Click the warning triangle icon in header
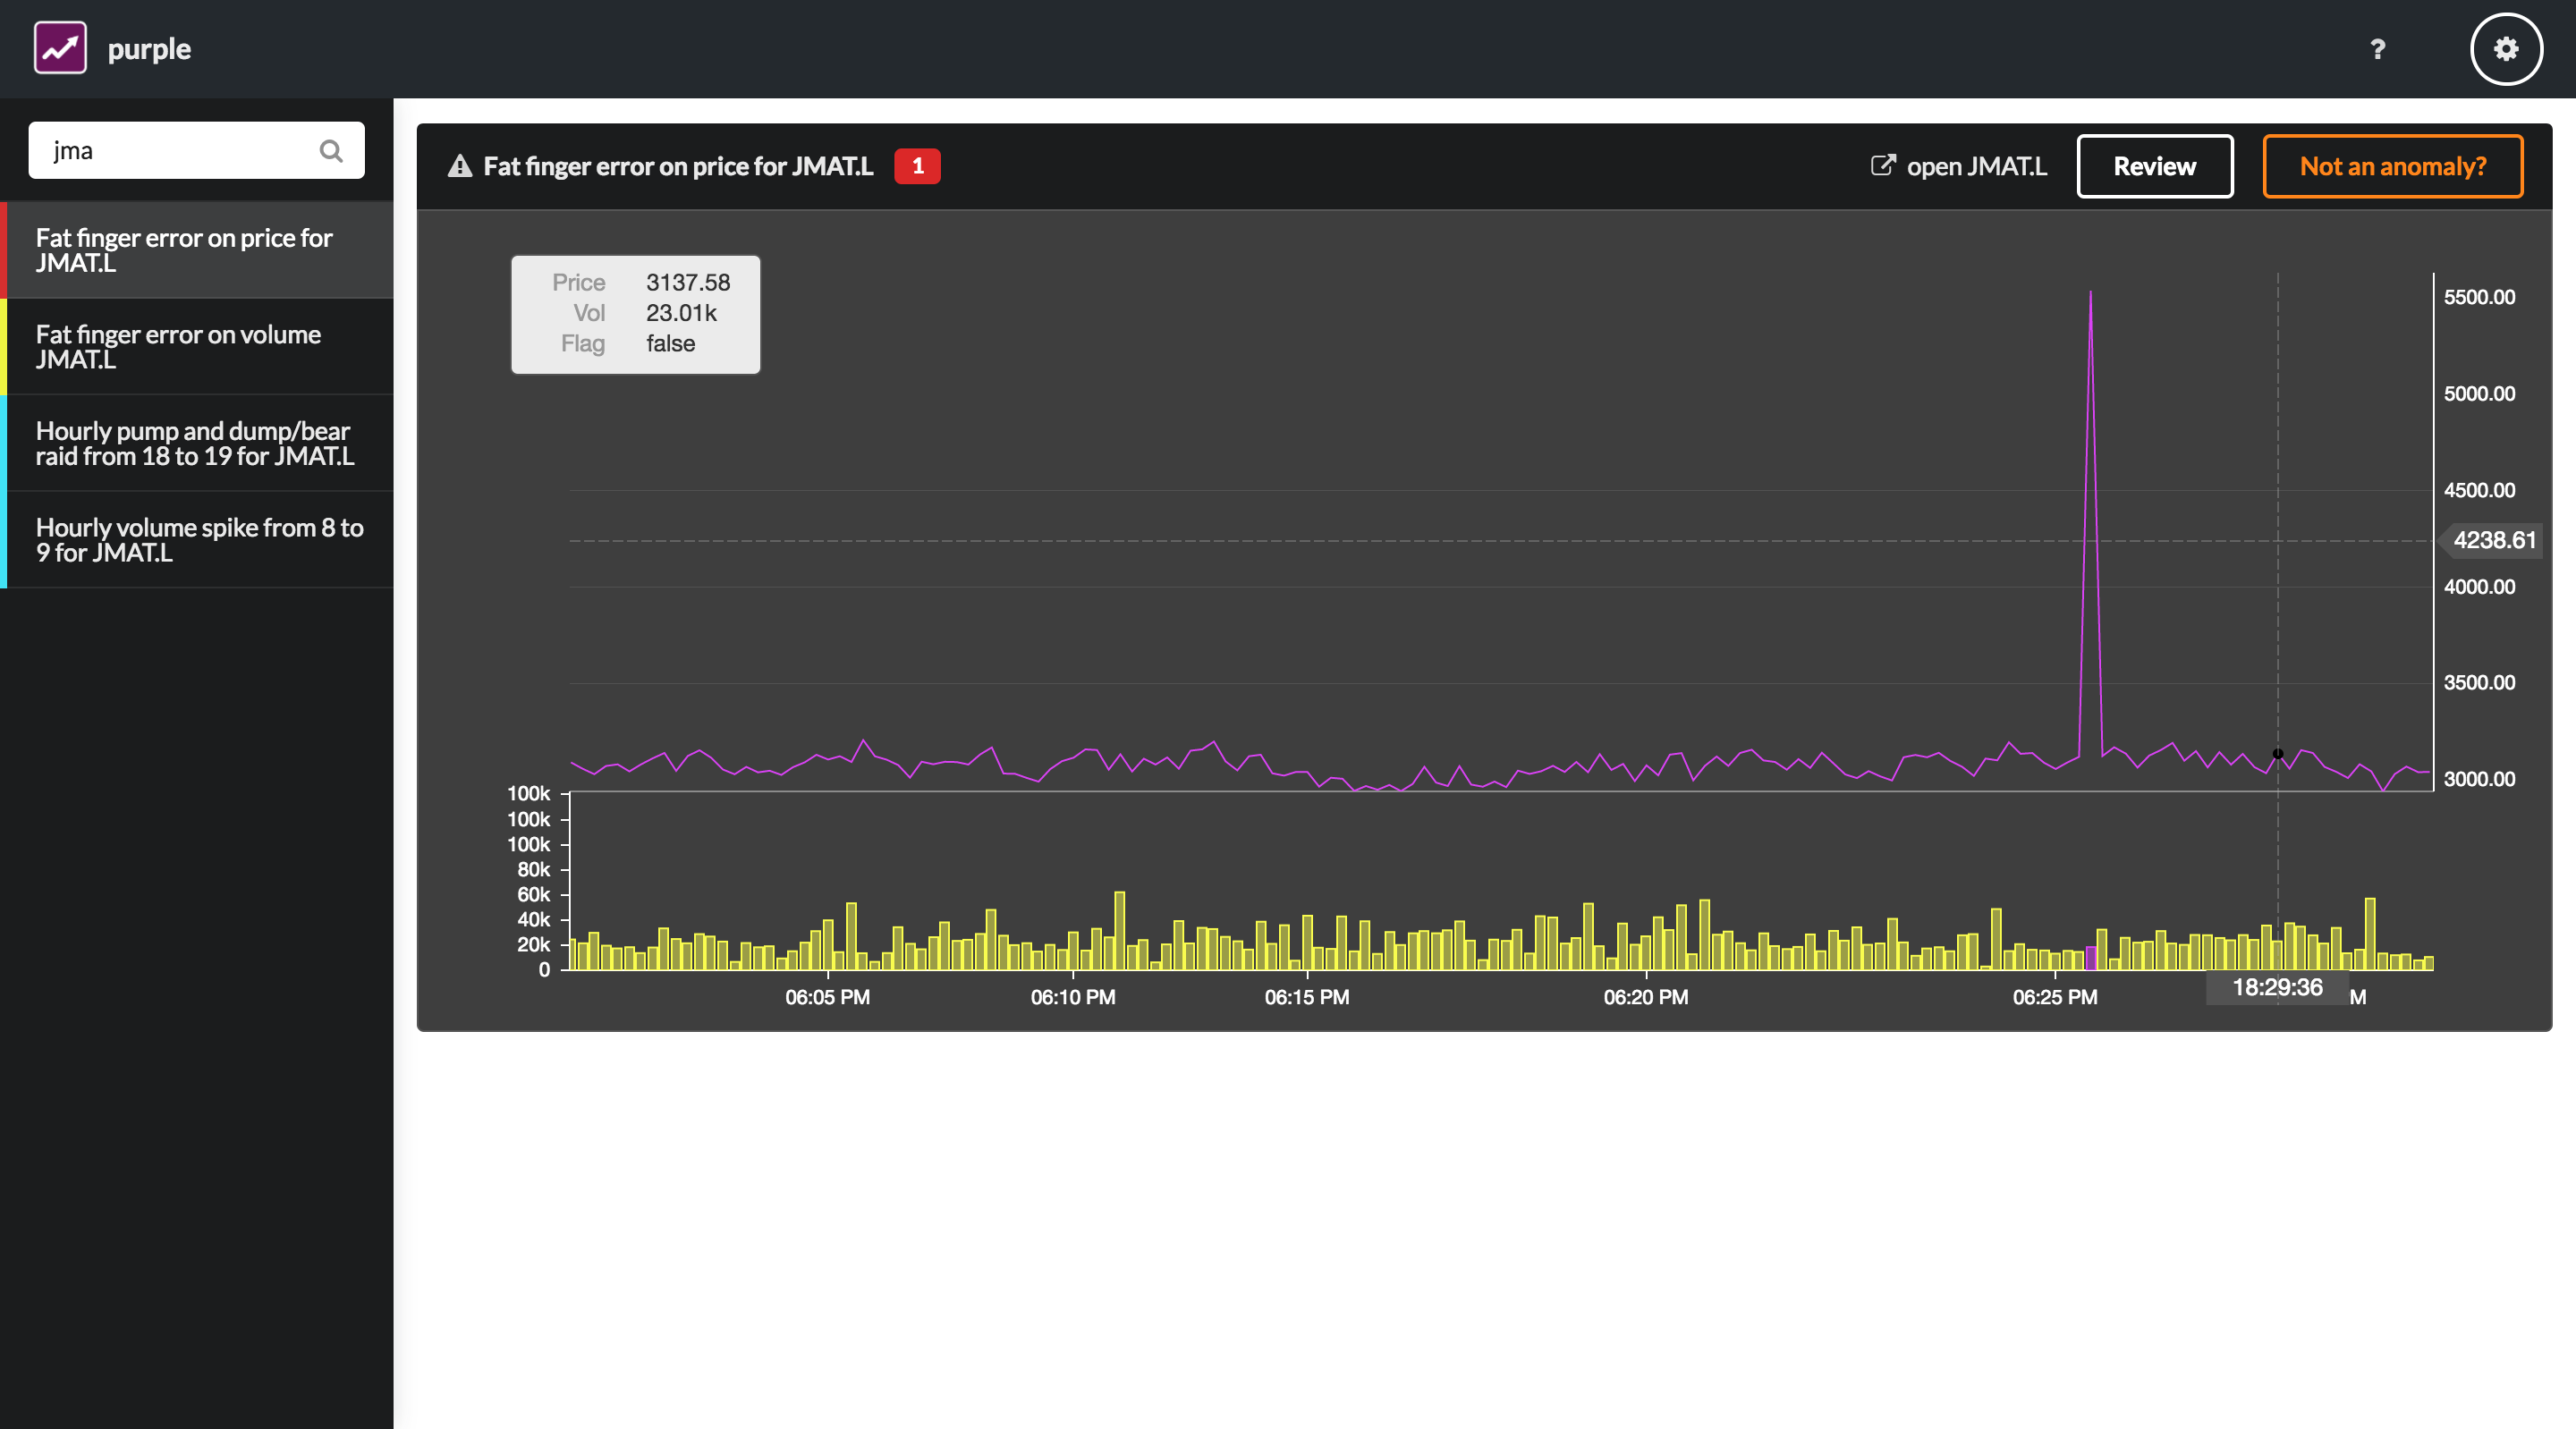 [x=460, y=166]
